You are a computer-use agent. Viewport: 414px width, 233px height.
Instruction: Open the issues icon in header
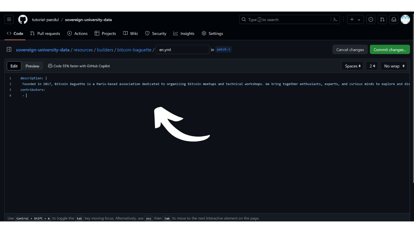tap(371, 20)
